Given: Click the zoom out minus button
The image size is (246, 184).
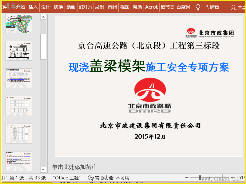Looking at the screenshot, I should (187, 178).
